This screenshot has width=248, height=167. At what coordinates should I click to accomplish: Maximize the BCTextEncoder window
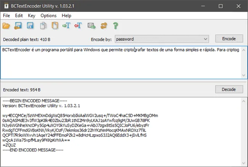pyautogui.click(x=221, y=6)
